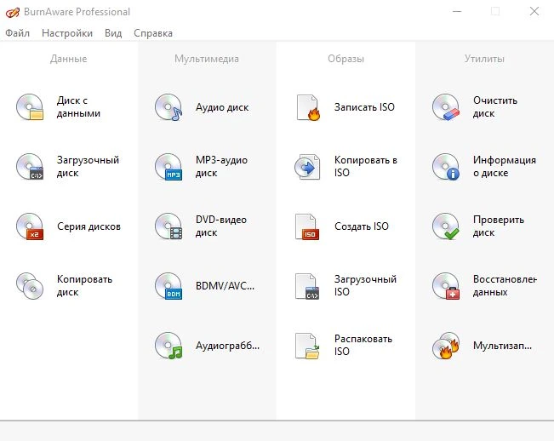The width and height of the screenshot is (554, 441).
Task: Launch the Очистить диск eraser icon
Action: pos(446,107)
